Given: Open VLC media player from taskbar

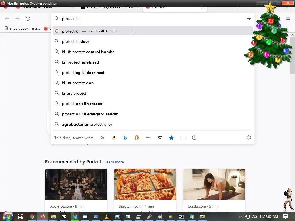Looking at the screenshot, I should tap(107, 217).
